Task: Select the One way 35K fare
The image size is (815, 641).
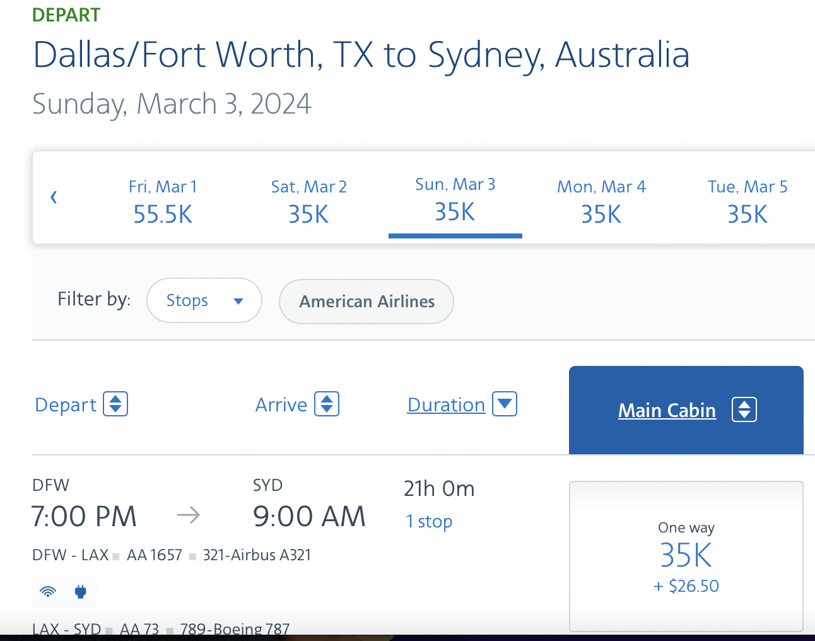Action: (x=686, y=556)
